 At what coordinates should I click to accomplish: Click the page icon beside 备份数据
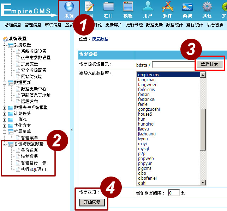(18, 150)
